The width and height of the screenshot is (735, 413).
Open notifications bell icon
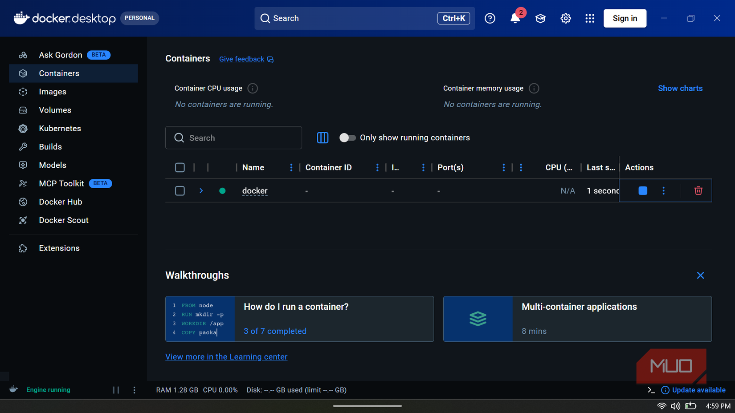click(515, 18)
